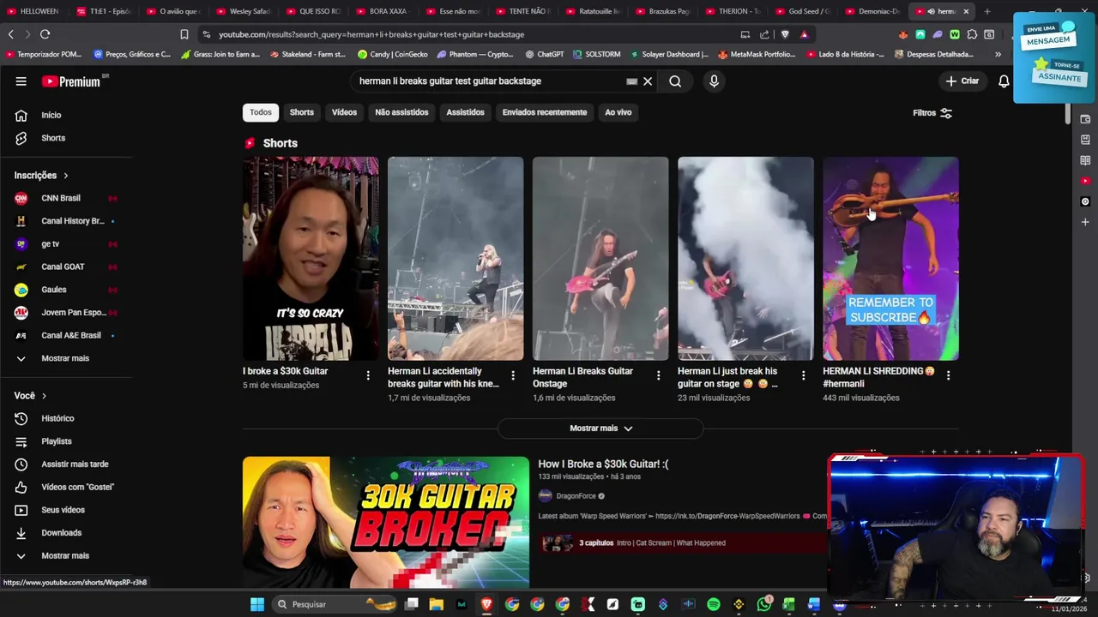Expand the Inscrições section arrow

pyautogui.click(x=65, y=176)
